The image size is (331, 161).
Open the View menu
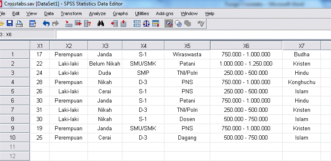click(x=32, y=14)
